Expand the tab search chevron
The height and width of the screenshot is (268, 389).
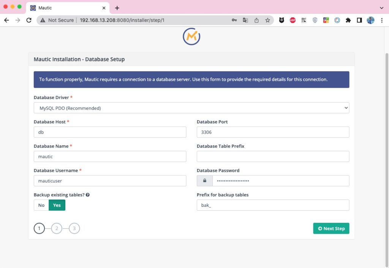381,8
